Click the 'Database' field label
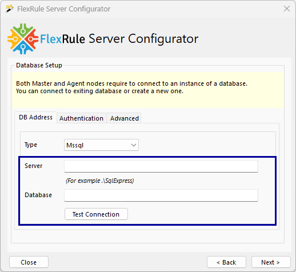The height and width of the screenshot is (272, 296). pos(38,195)
